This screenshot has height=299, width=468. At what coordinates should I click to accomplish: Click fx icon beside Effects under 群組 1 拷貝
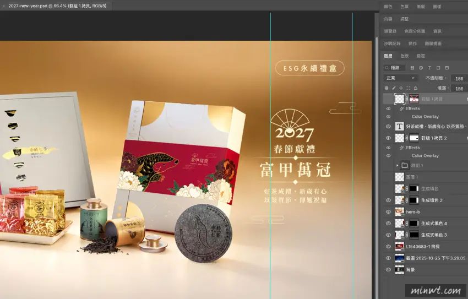tap(402, 108)
